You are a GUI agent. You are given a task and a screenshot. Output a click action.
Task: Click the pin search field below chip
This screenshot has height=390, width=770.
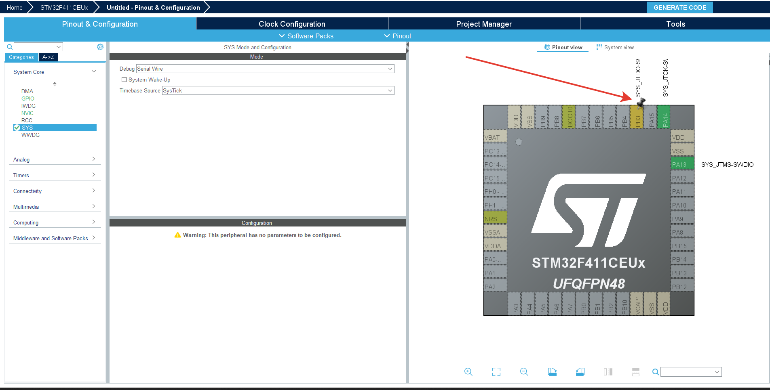(690, 372)
